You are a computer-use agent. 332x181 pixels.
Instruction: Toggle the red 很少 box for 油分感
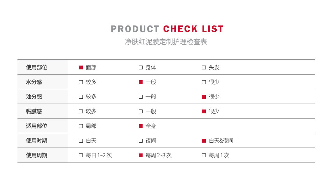(204, 97)
